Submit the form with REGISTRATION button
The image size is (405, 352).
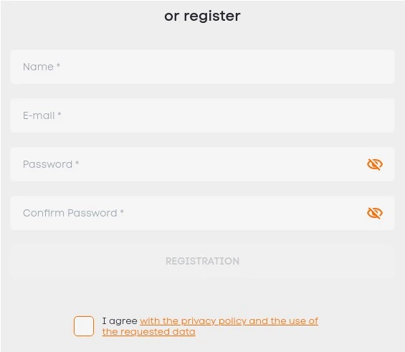click(x=202, y=261)
